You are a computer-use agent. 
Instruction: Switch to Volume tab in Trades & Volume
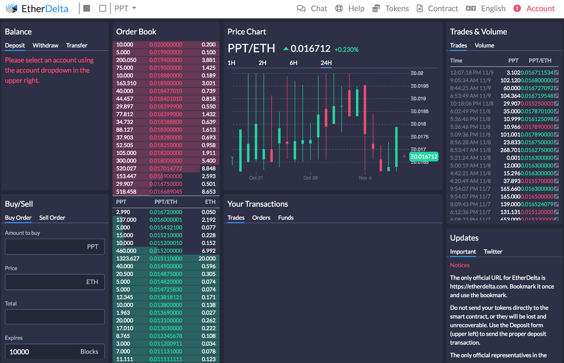[484, 45]
